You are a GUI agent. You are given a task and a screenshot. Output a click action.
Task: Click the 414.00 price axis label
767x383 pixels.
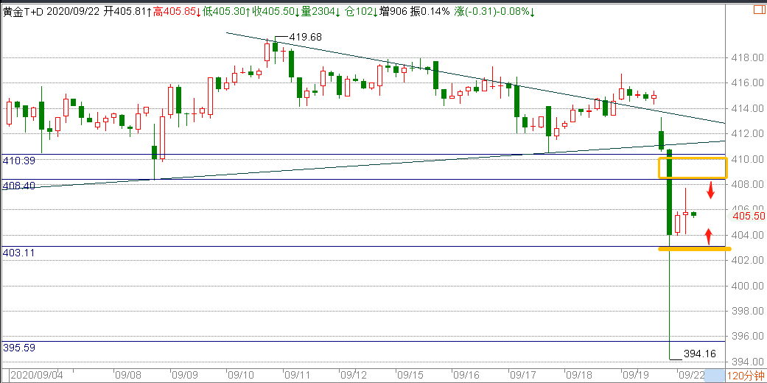pyautogui.click(x=749, y=108)
